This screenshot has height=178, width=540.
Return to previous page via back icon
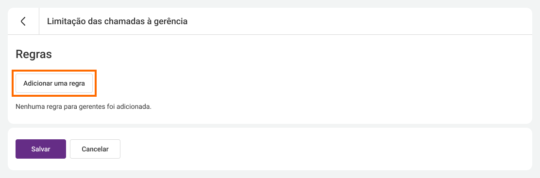[23, 21]
